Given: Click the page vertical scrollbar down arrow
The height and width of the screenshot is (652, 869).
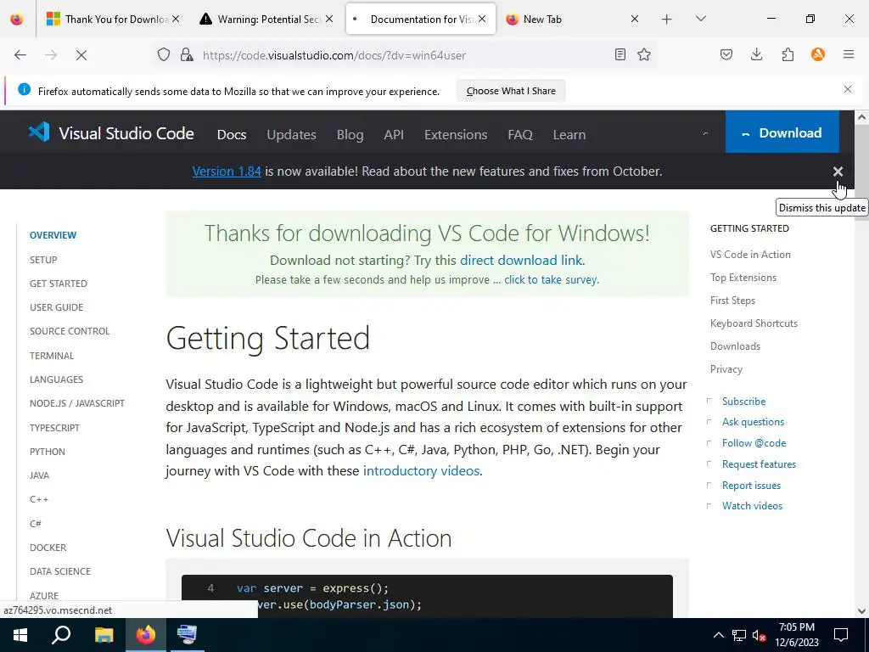Looking at the screenshot, I should click(x=861, y=611).
